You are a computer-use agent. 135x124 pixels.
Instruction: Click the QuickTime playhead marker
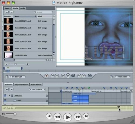click(119, 107)
